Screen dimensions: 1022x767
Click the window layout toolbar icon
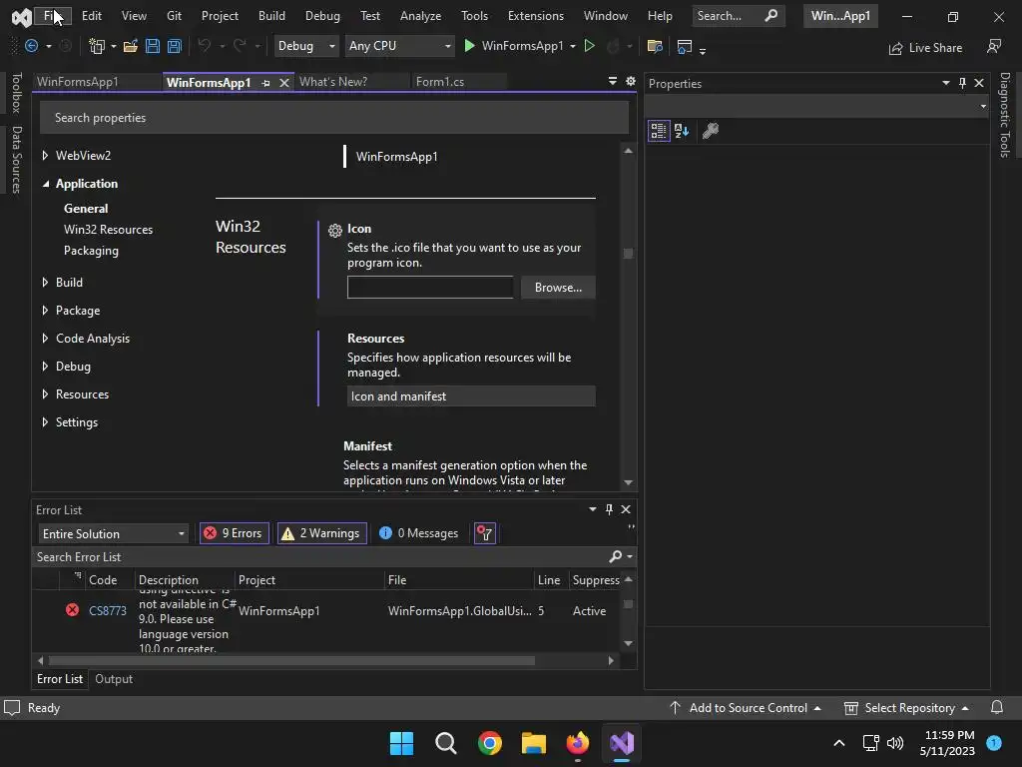coord(685,46)
